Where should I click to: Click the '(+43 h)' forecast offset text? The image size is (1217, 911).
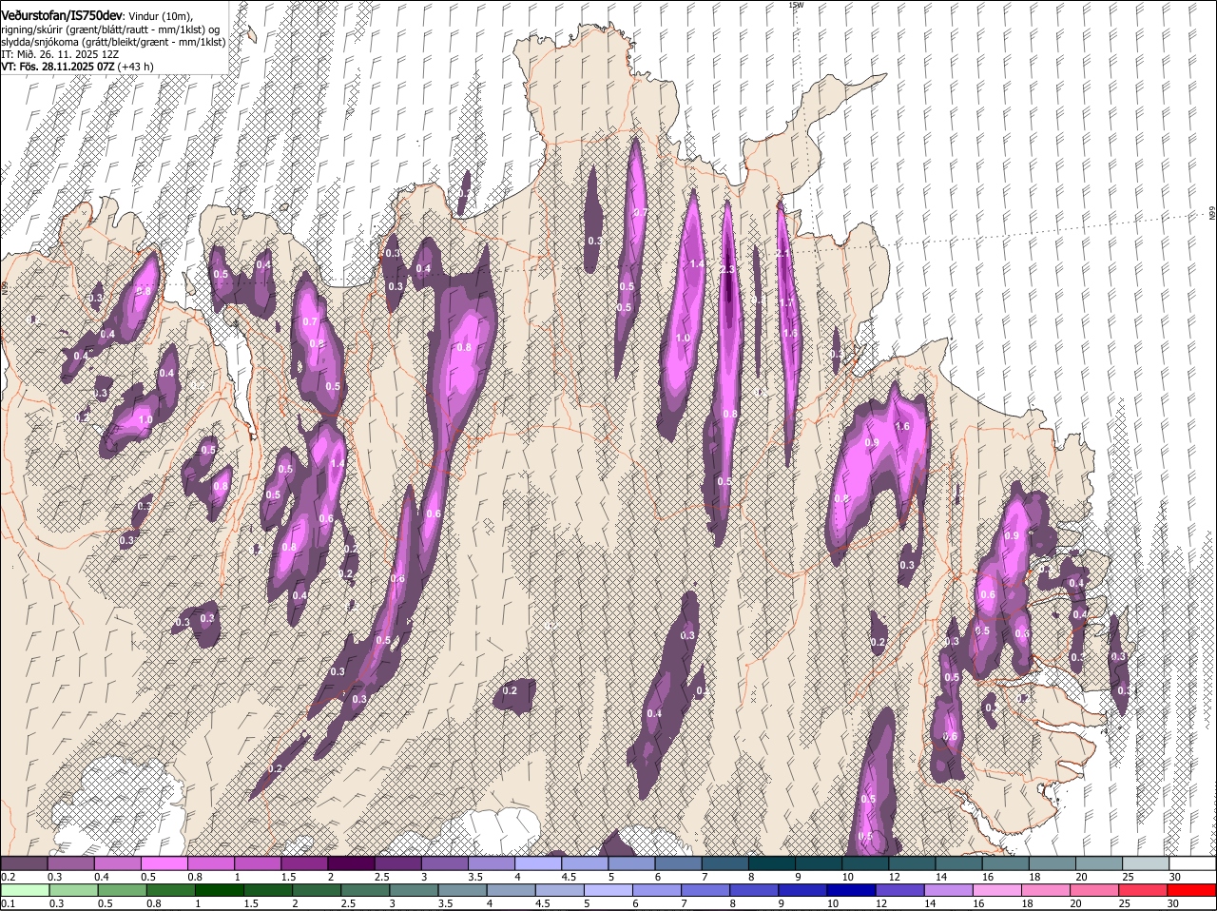136,67
